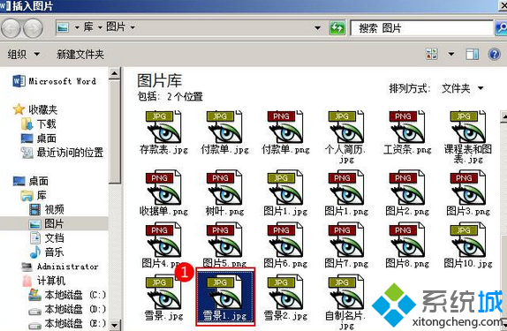Open the 组织 dropdown menu

(x=24, y=54)
